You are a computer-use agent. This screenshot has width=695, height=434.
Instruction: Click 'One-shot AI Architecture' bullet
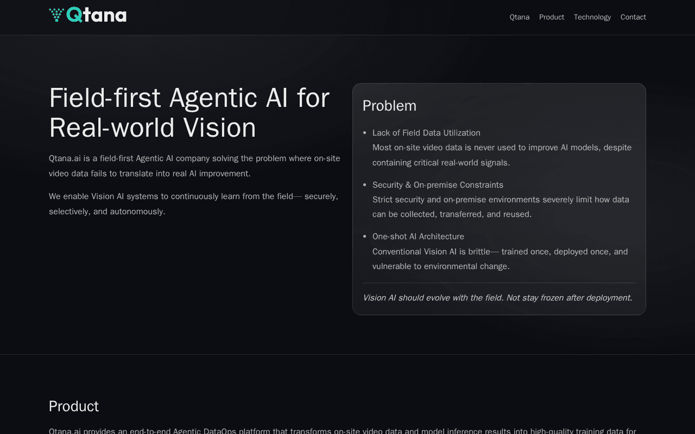[418, 237]
